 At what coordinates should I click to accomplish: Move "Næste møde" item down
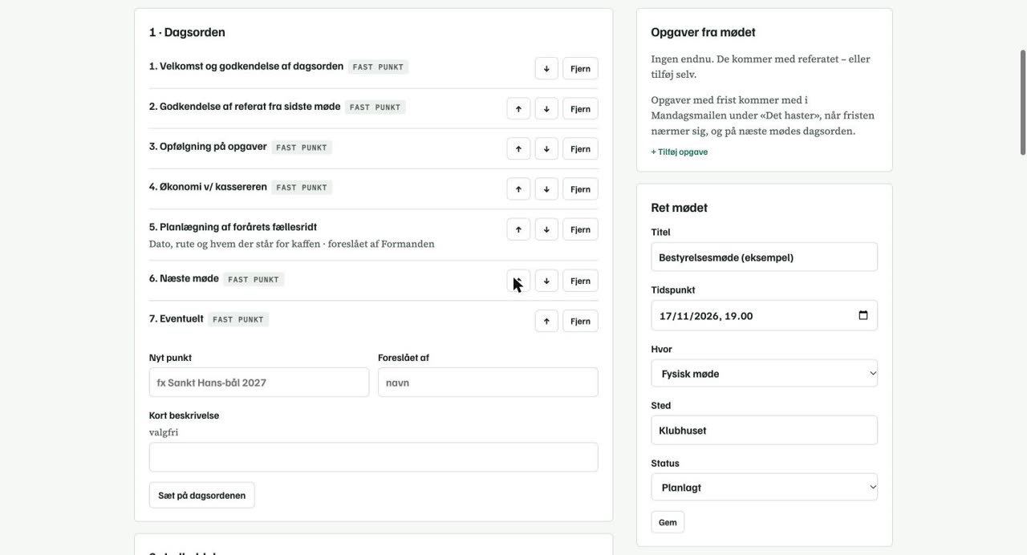pyautogui.click(x=546, y=281)
